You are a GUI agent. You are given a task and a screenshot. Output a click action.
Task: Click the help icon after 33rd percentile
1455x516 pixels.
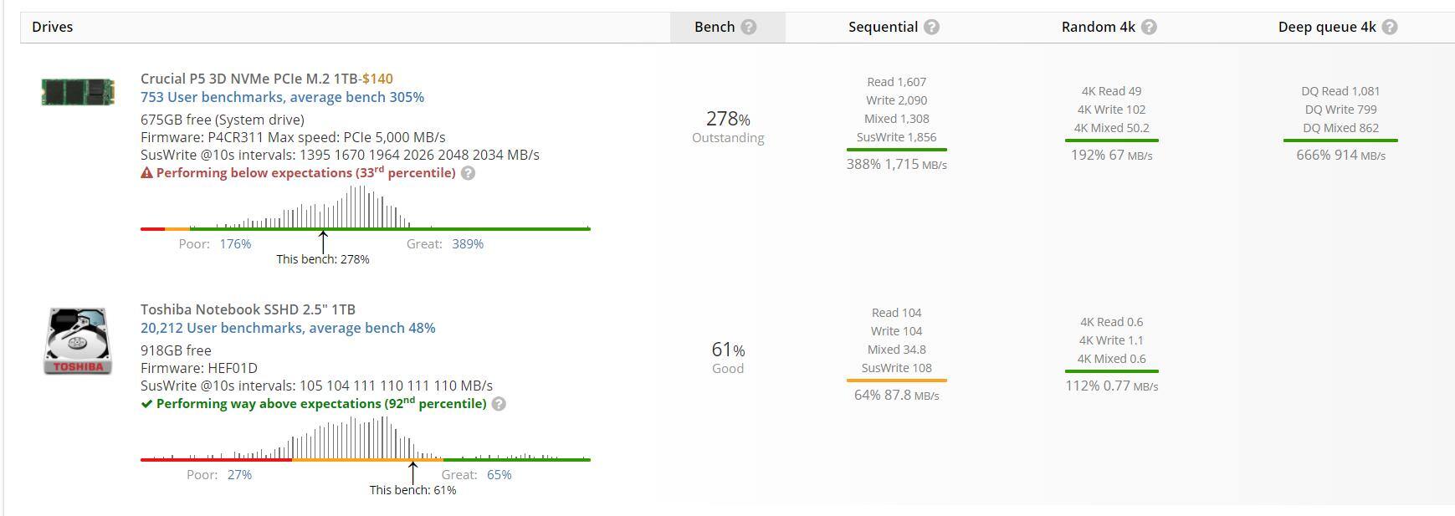pos(469,173)
